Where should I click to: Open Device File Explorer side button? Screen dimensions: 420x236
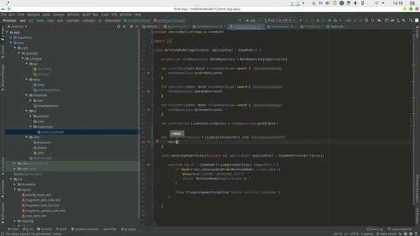pos(417,189)
